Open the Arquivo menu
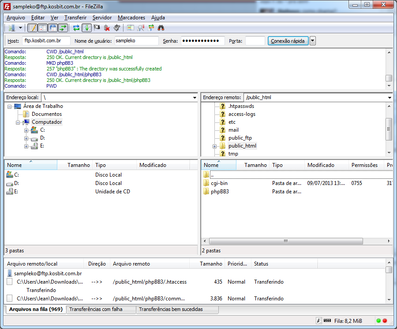This screenshot has height=329, width=397. (16, 18)
